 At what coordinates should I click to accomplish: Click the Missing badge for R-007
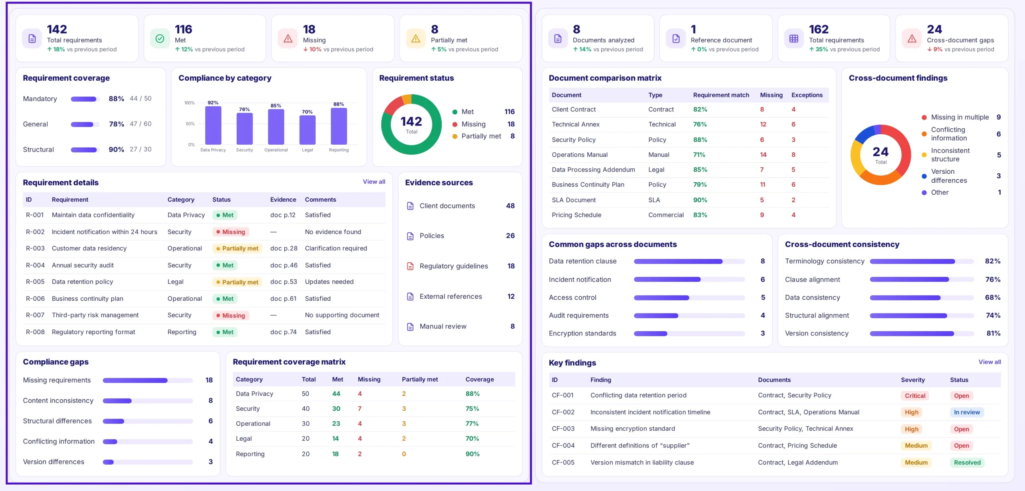(231, 315)
